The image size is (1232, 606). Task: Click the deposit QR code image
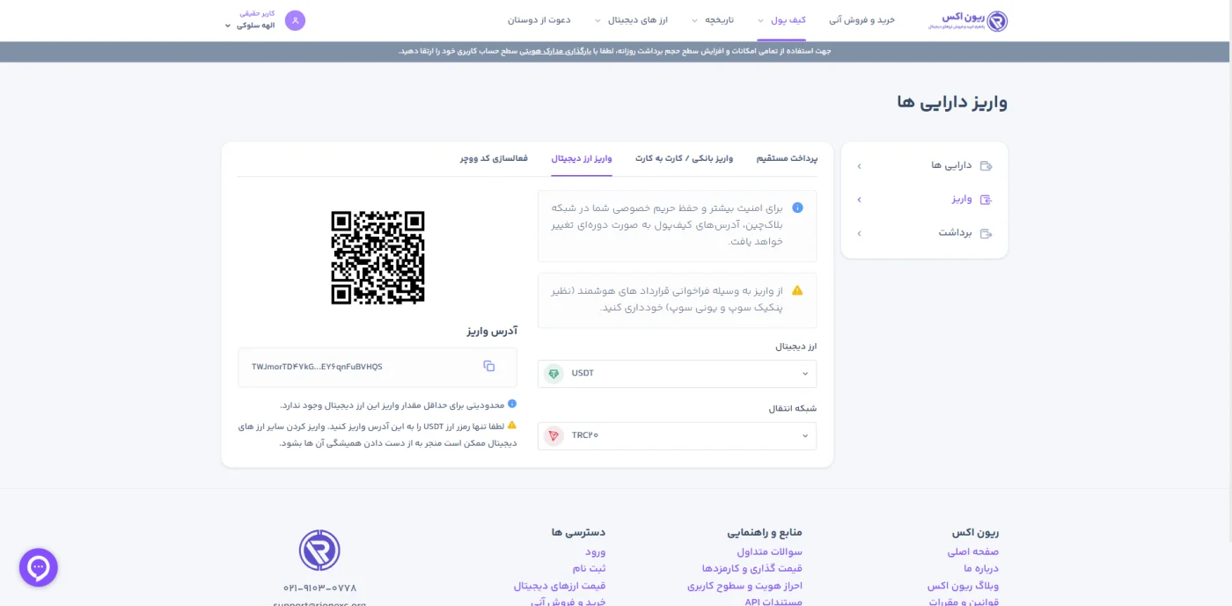378,258
